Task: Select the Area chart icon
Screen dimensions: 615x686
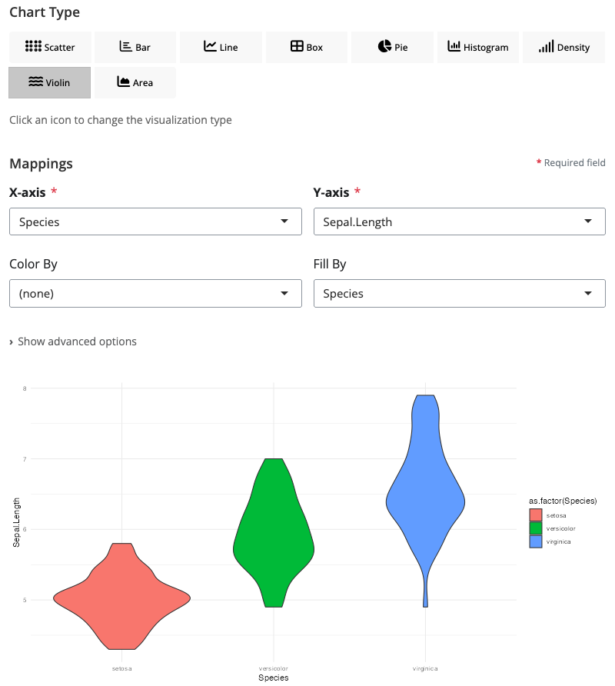Action: 135,82
